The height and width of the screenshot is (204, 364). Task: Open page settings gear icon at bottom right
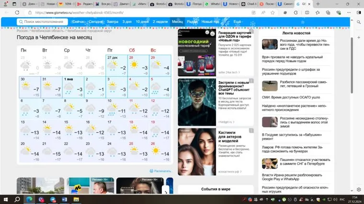(x=359, y=188)
